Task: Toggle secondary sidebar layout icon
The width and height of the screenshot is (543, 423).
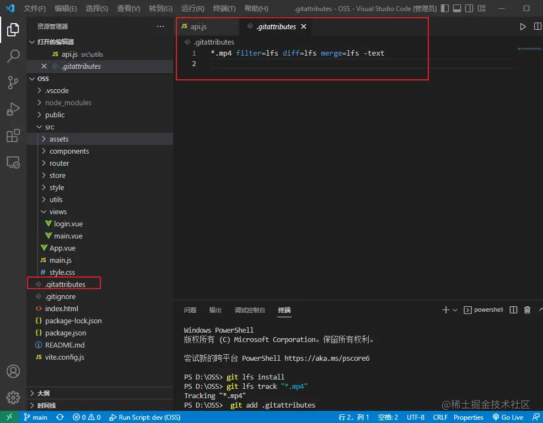Action: tap(469, 8)
